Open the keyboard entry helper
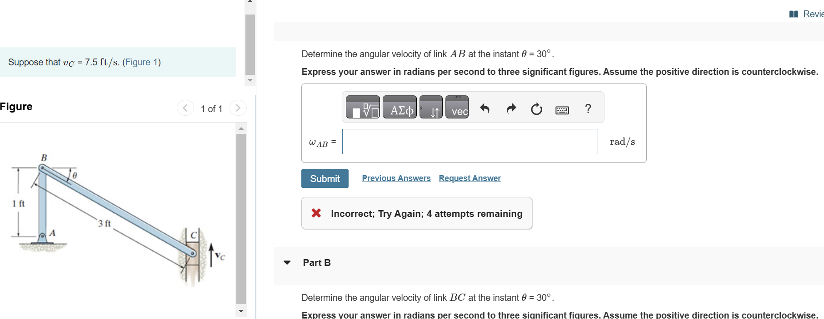 (x=562, y=109)
